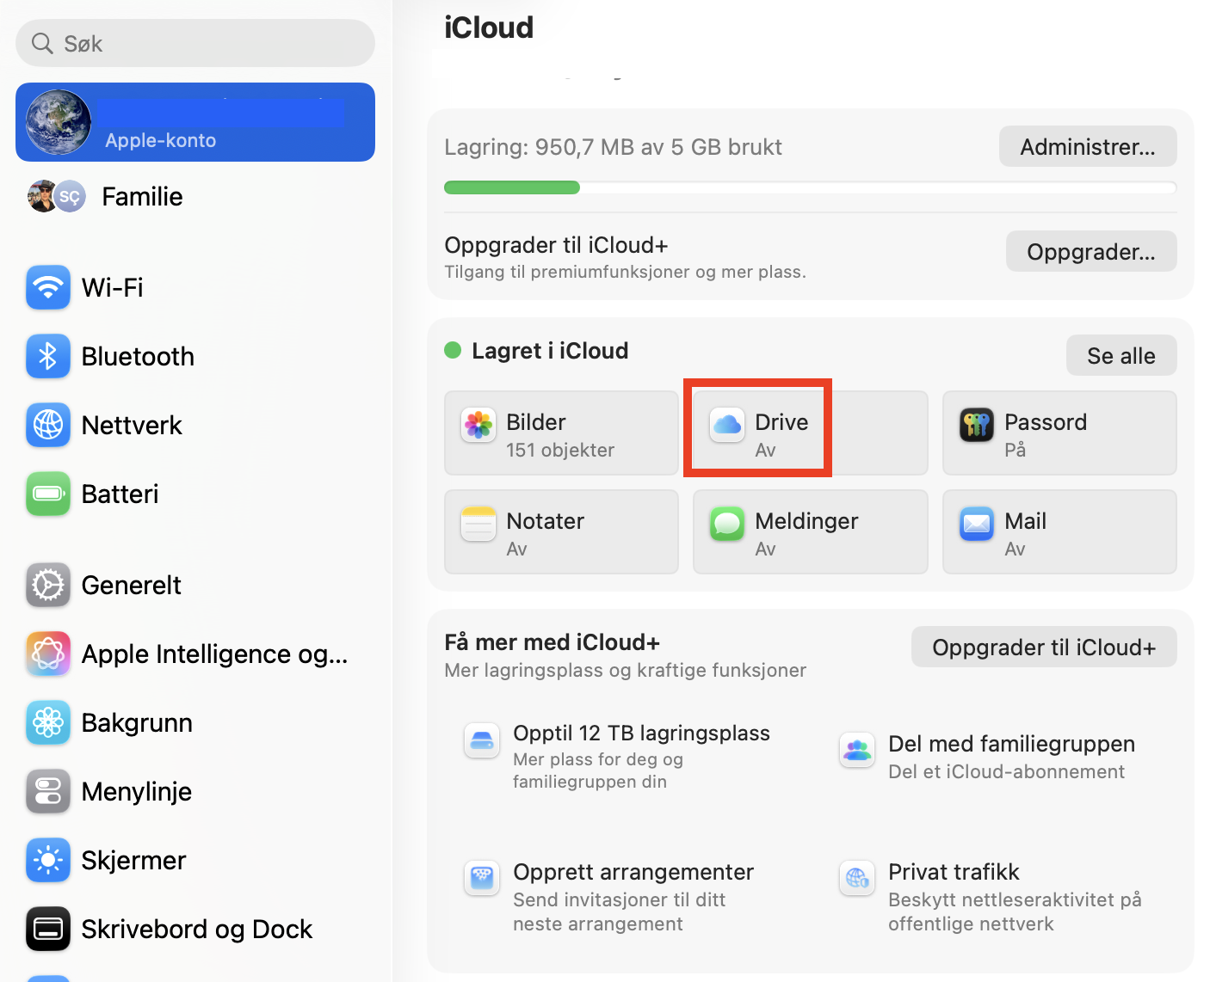Click the 'Oppgrader til iCloud+' row title
Viewport: 1210px width, 982px height.
pos(556,245)
